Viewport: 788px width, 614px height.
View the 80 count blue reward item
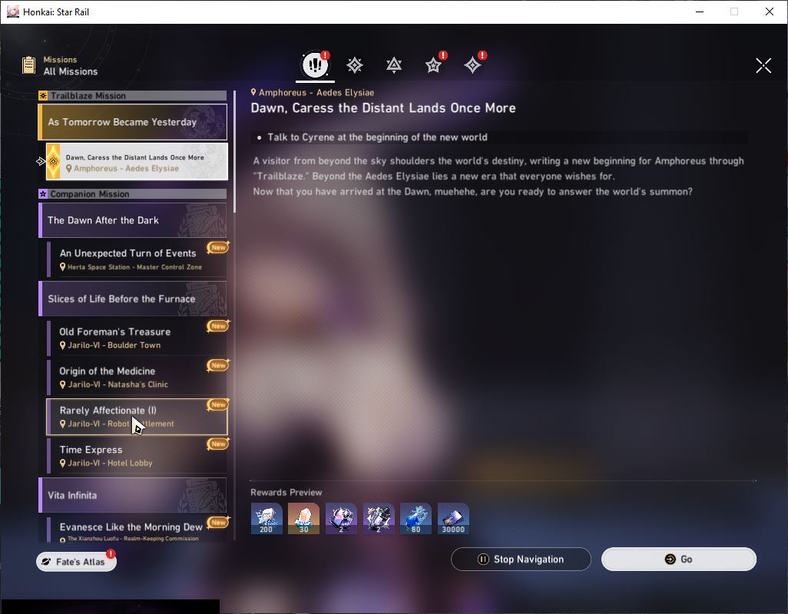point(416,518)
